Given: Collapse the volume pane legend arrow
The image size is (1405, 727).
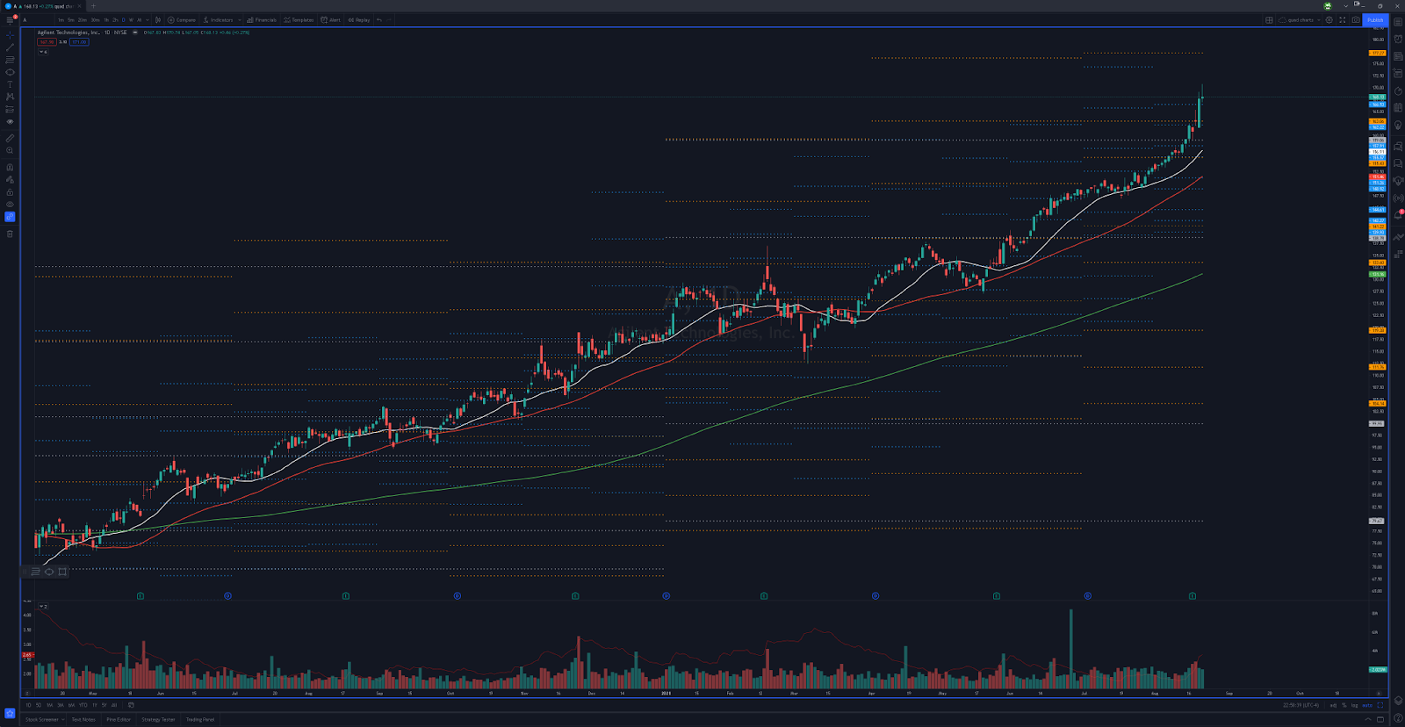Looking at the screenshot, I should [x=42, y=607].
